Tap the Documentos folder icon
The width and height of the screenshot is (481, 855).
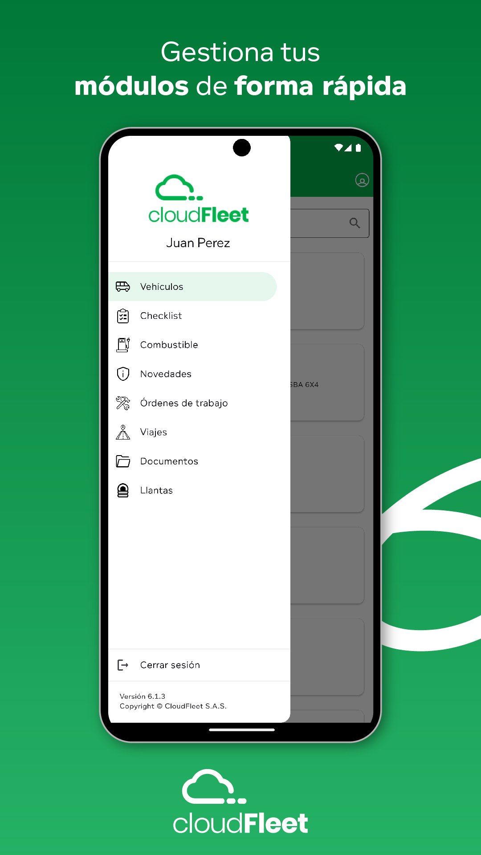122,461
